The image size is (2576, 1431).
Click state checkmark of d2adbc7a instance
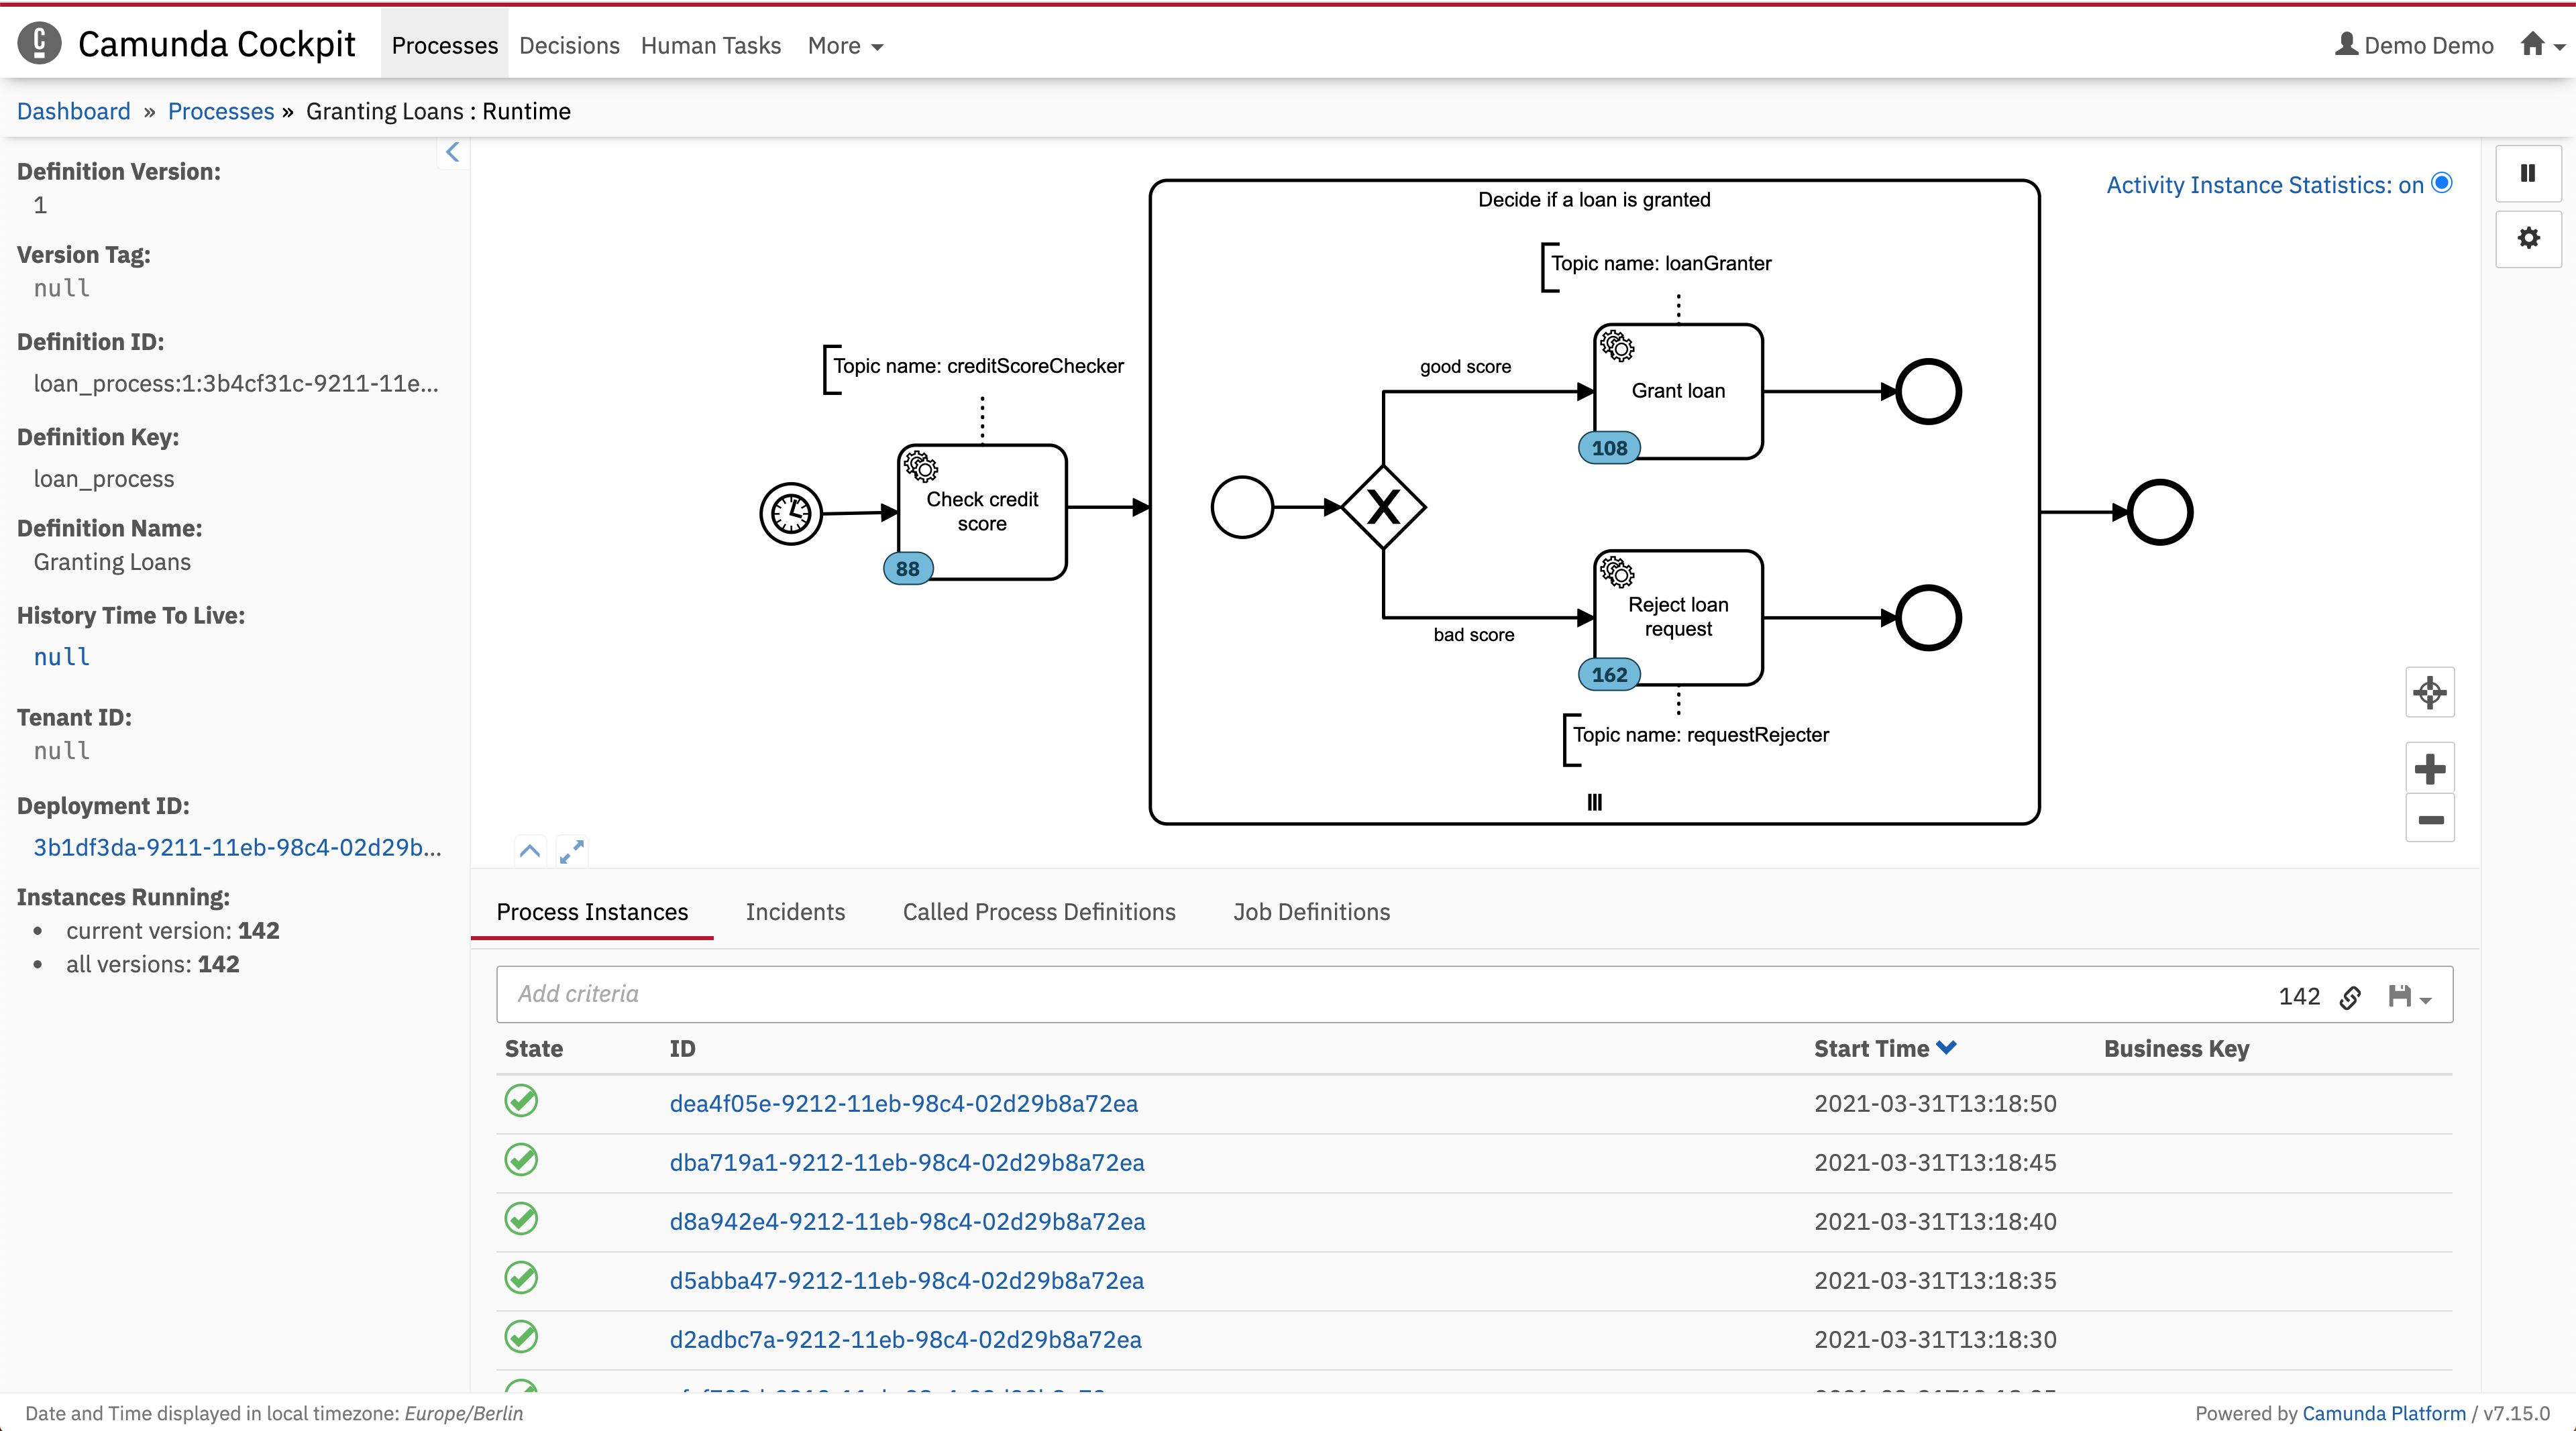coord(521,1336)
